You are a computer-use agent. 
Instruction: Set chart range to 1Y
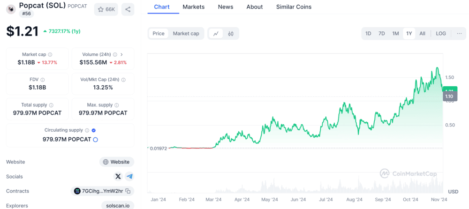pyautogui.click(x=409, y=33)
